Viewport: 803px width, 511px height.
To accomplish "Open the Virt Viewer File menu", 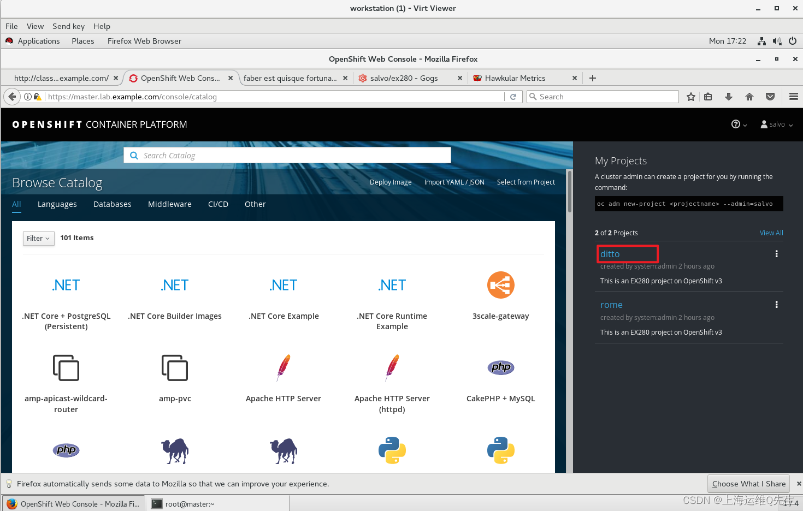I will click(x=11, y=26).
